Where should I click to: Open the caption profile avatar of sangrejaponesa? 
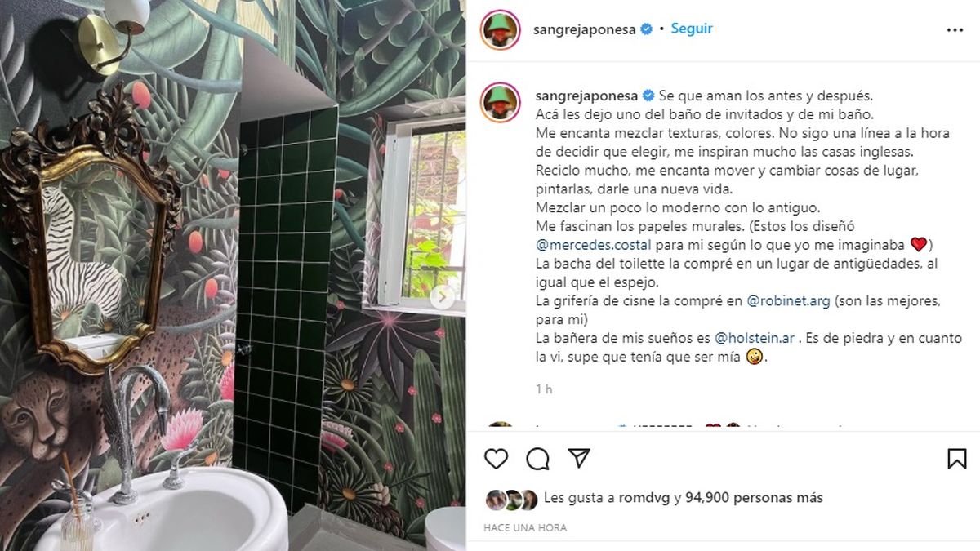point(501,102)
